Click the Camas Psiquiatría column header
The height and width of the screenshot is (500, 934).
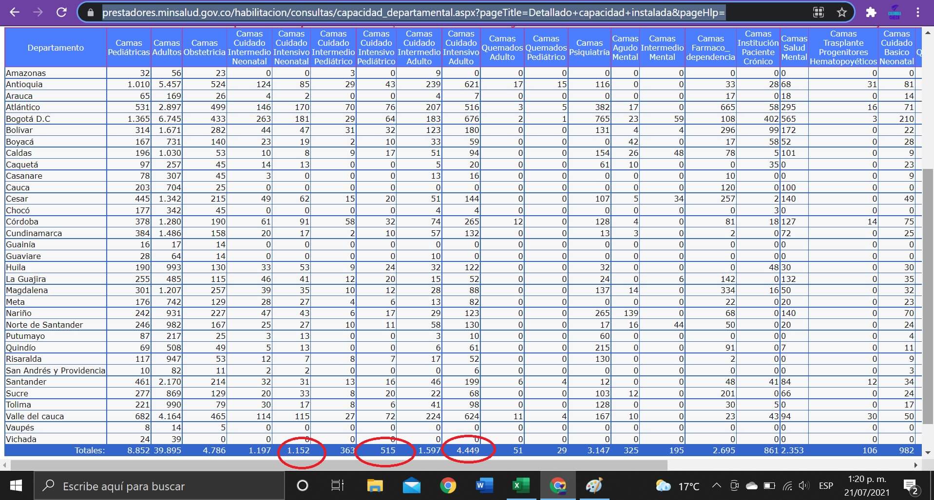tap(589, 48)
